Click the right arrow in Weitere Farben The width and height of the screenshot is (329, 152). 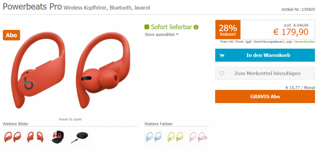[206, 138]
